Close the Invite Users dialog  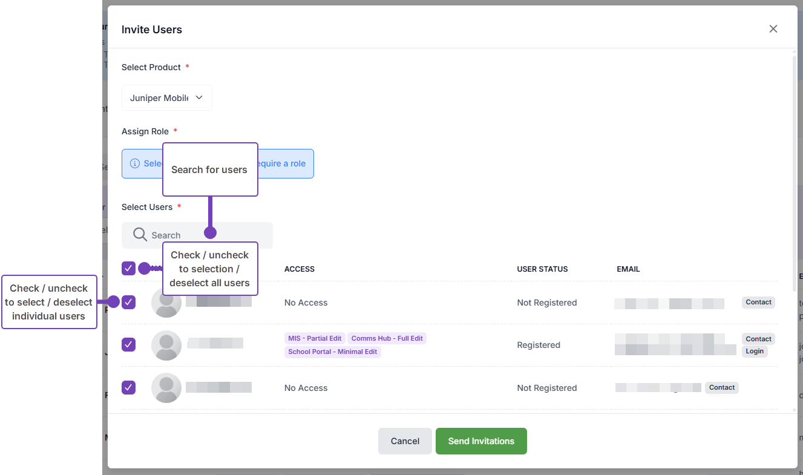[x=773, y=29]
